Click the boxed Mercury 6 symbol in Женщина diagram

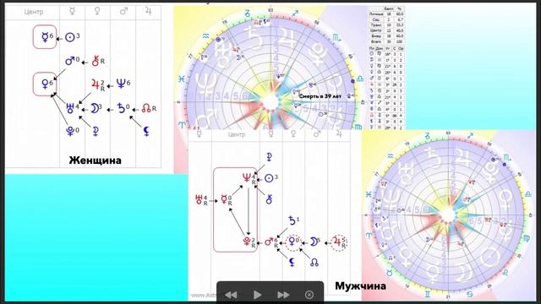(x=45, y=36)
